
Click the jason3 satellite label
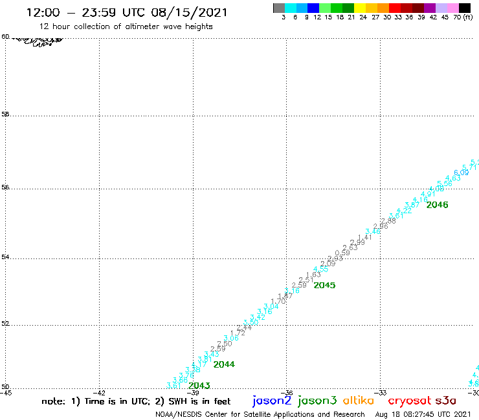(x=317, y=401)
